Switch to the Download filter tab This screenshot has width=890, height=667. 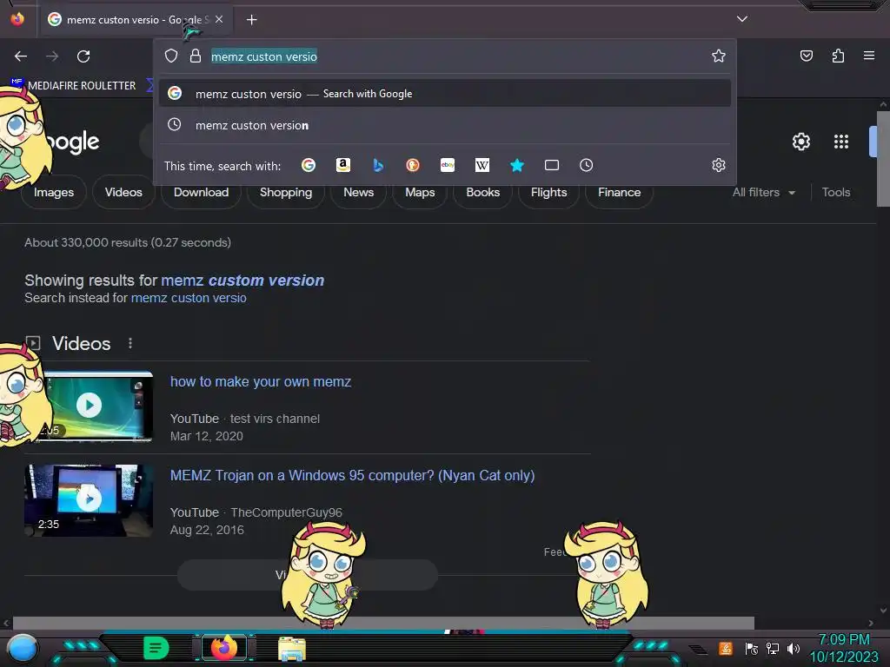click(x=201, y=192)
